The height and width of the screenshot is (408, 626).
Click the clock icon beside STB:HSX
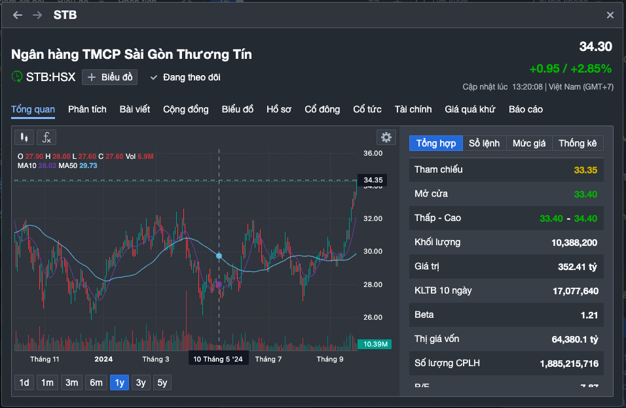[17, 76]
